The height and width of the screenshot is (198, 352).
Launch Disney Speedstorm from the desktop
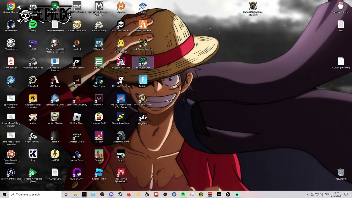coord(121,118)
